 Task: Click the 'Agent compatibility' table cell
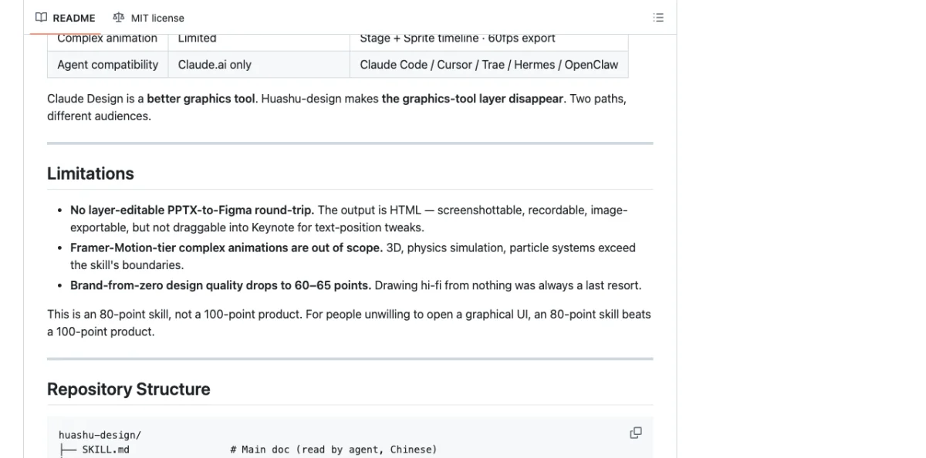point(108,65)
